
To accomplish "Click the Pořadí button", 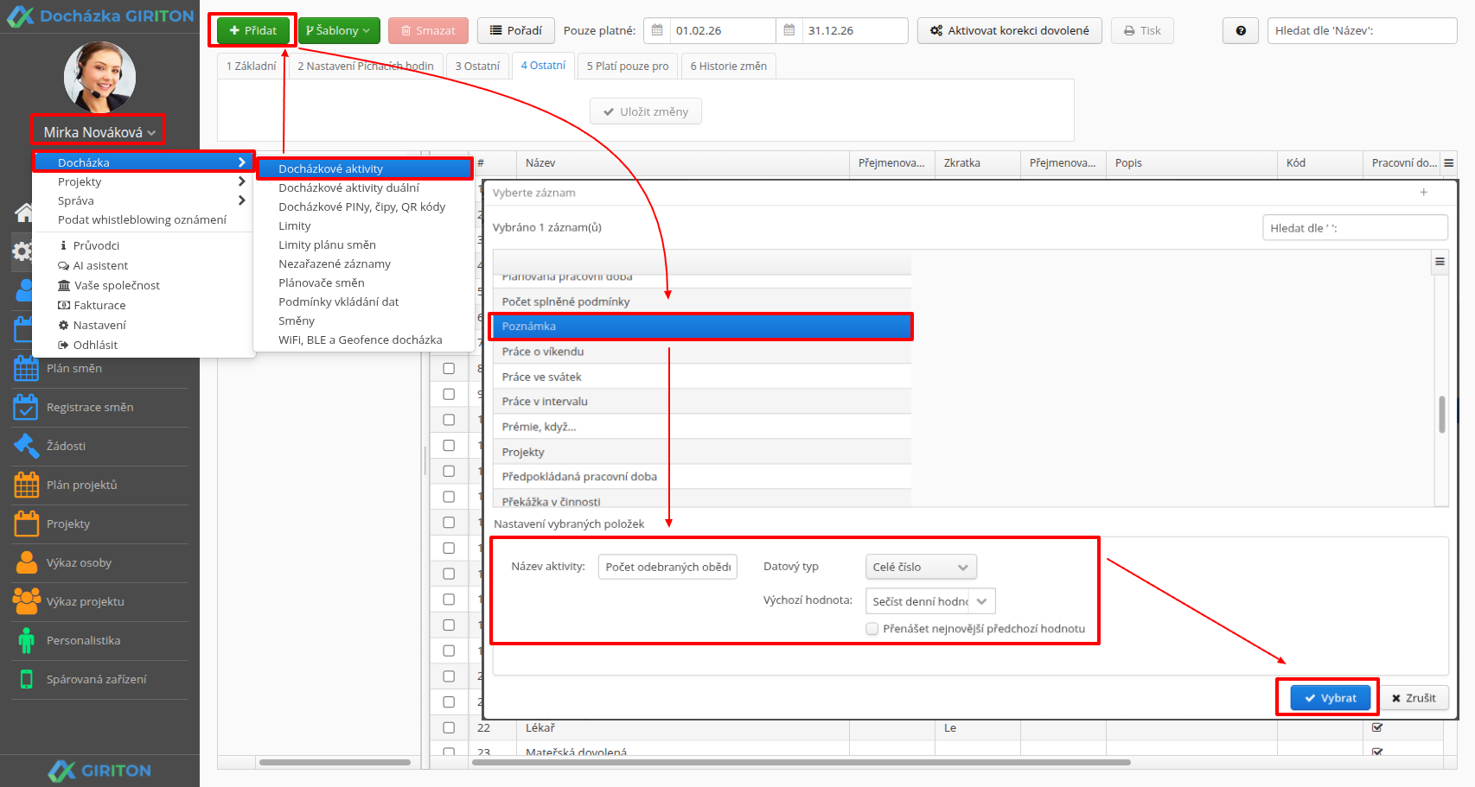I will pos(515,30).
